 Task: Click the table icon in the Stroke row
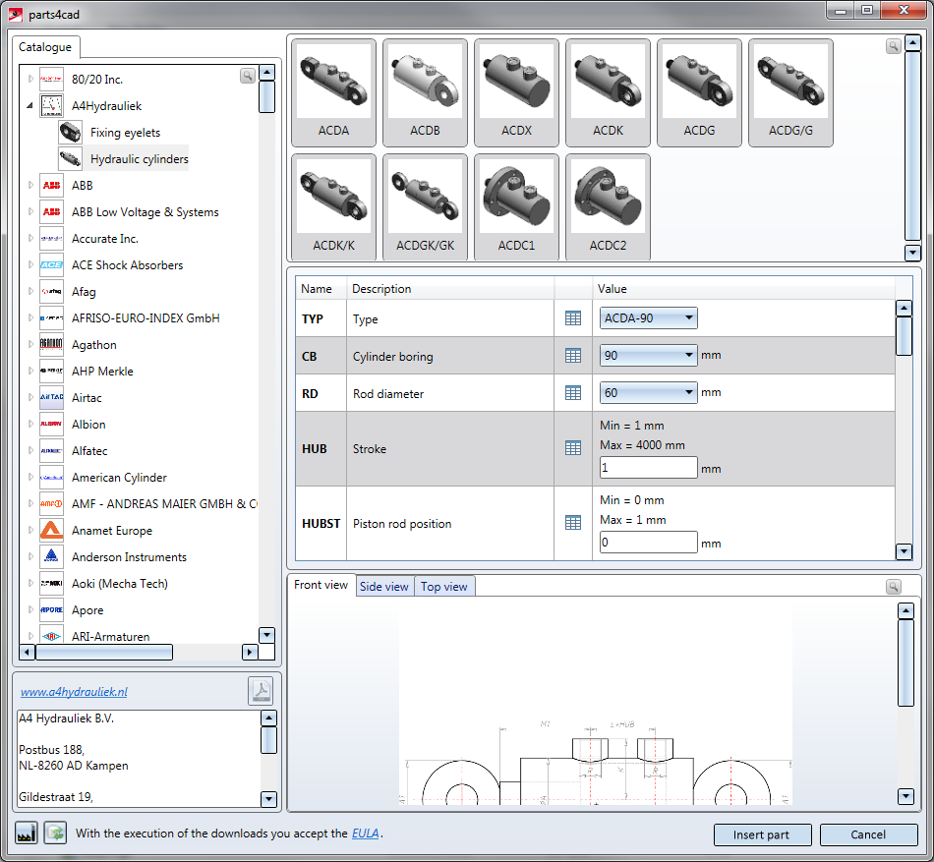pos(573,448)
